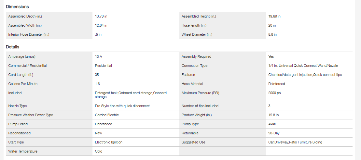Click the Details section heading
The height and width of the screenshot is (160, 361).
(12, 47)
